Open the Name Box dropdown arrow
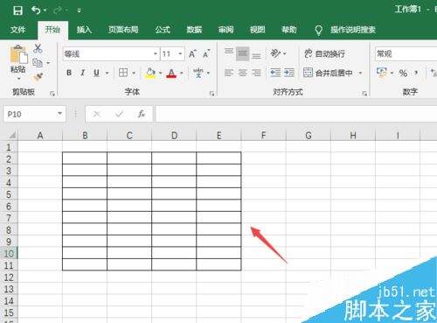This screenshot has width=437, height=323. (x=60, y=114)
